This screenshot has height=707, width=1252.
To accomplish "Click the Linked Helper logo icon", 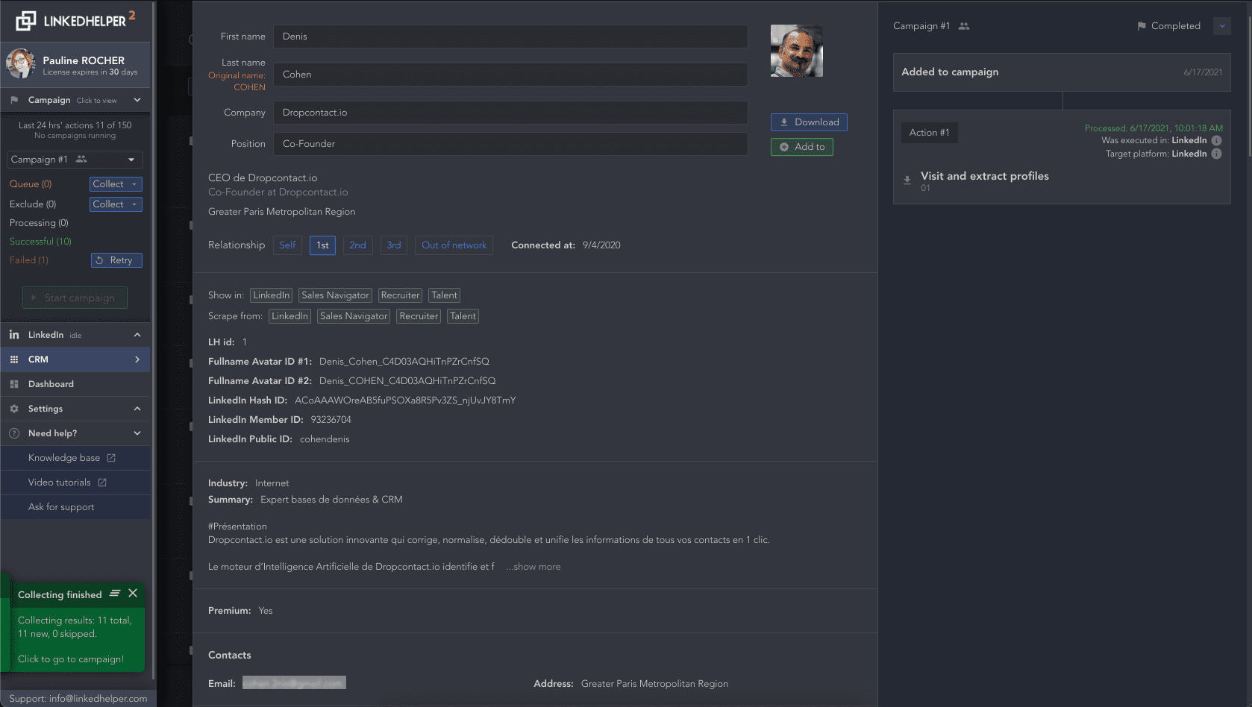I will click(25, 21).
